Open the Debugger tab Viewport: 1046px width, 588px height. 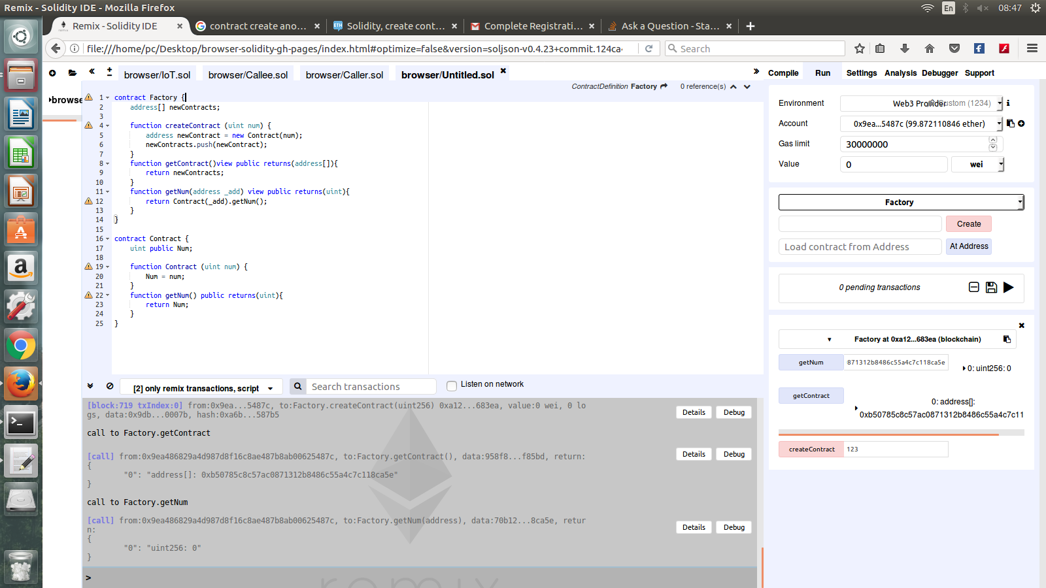point(939,73)
